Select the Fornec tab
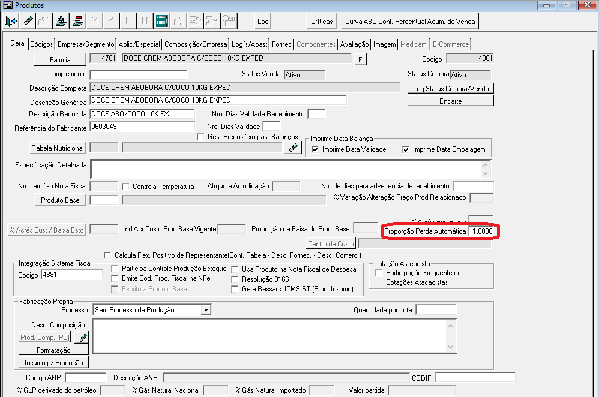The height and width of the screenshot is (397, 599). tap(282, 44)
